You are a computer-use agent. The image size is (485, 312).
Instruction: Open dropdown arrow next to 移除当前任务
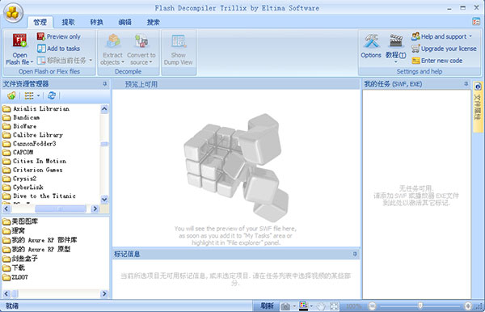point(91,61)
